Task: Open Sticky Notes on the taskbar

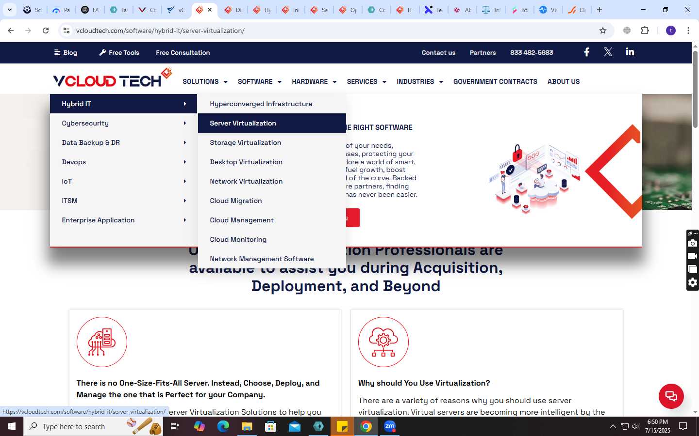Action: point(342,426)
